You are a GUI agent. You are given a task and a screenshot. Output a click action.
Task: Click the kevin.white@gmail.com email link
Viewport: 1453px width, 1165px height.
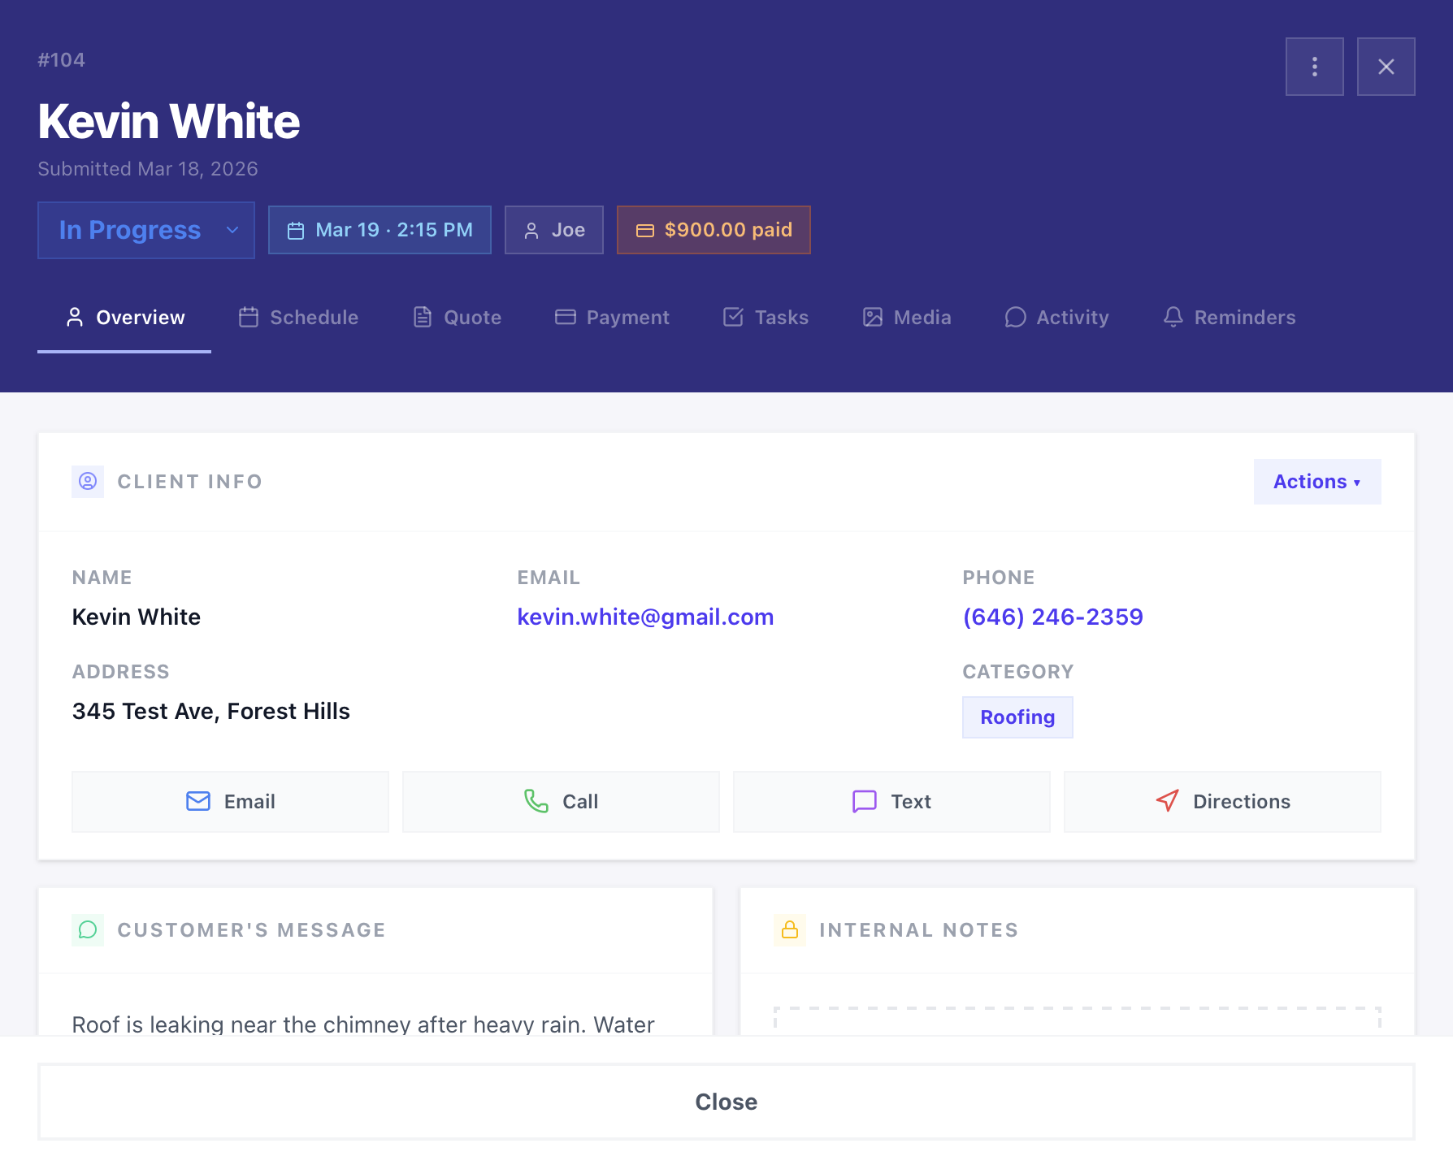pyautogui.click(x=645, y=617)
